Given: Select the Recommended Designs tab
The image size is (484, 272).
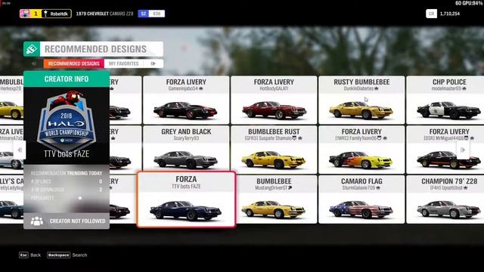Looking at the screenshot, I should [74, 63].
